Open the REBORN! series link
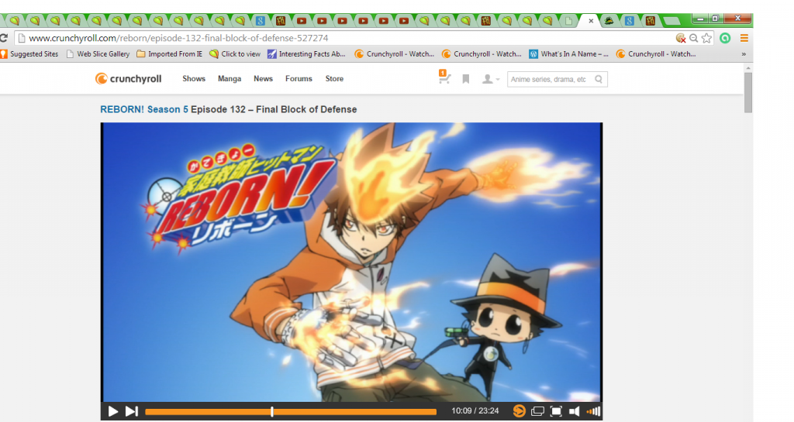794x422 pixels. pos(122,110)
